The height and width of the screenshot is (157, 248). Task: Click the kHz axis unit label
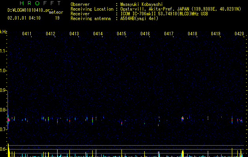click(4, 32)
